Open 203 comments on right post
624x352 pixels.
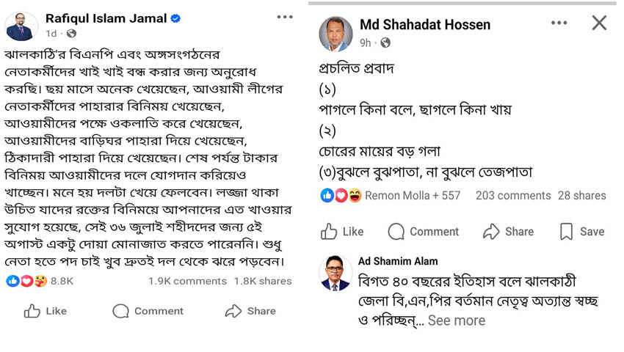(x=513, y=196)
